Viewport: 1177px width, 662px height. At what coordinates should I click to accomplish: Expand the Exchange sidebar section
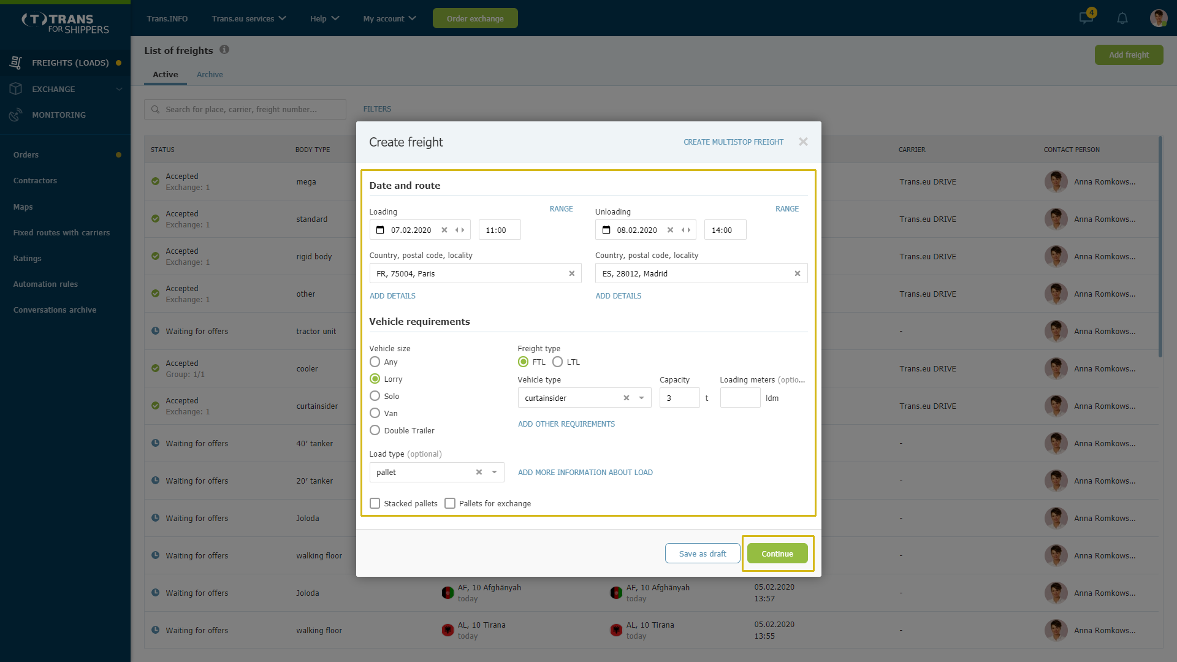tap(119, 89)
